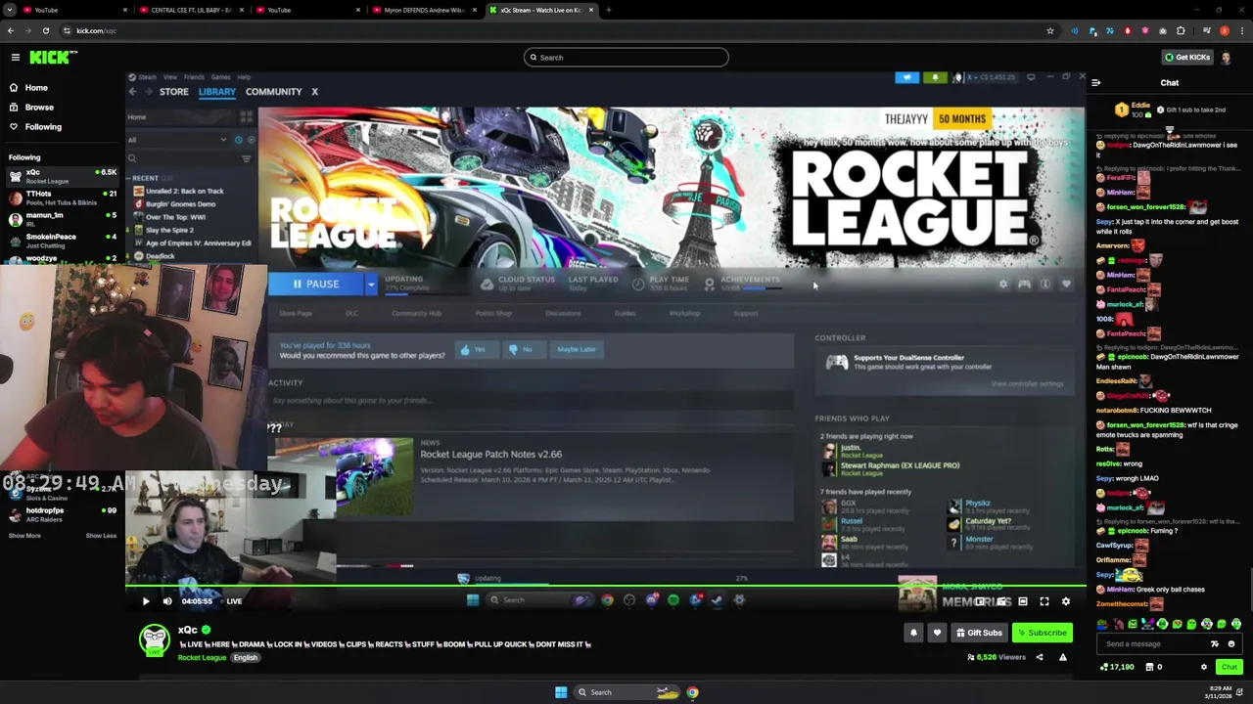Click Show More under the following list
The width and height of the screenshot is (1253, 704).
(x=24, y=536)
